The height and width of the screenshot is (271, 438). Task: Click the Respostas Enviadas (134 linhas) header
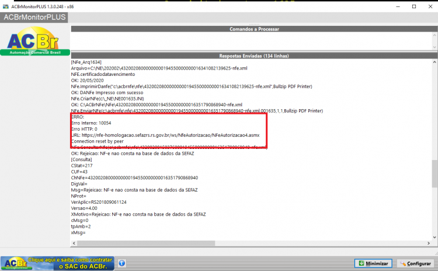[x=254, y=56]
